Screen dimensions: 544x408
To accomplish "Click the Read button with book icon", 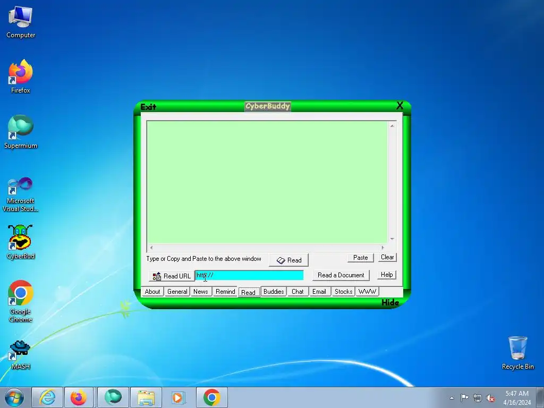I will coord(288,260).
